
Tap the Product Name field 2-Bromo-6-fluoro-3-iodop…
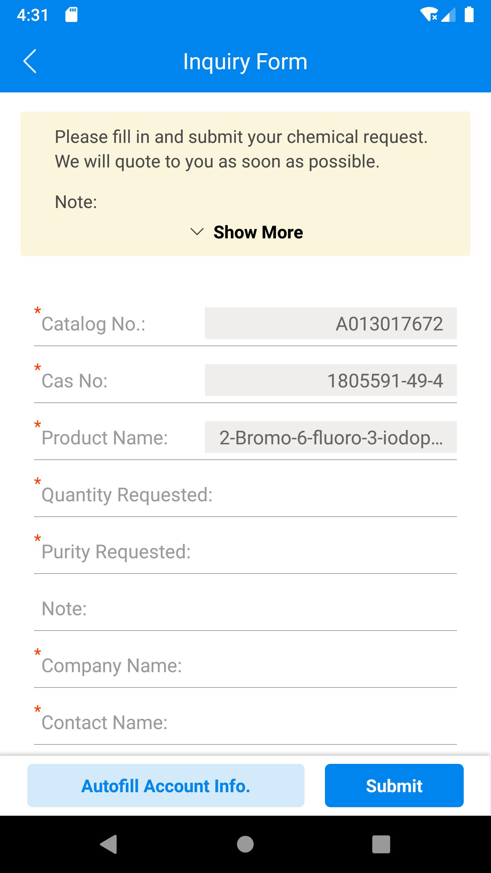coord(331,437)
